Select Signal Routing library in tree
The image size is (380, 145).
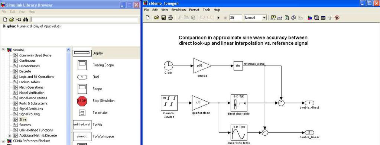(x=29, y=114)
